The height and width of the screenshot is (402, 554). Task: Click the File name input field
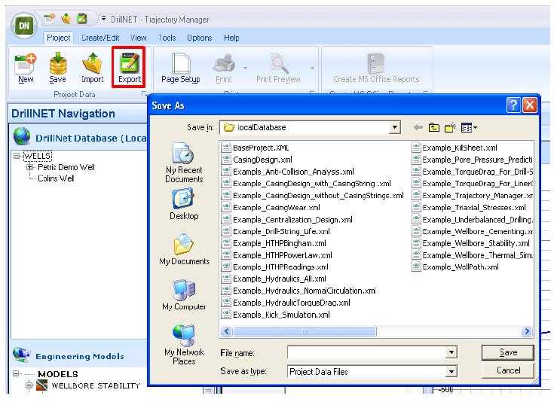(x=367, y=352)
